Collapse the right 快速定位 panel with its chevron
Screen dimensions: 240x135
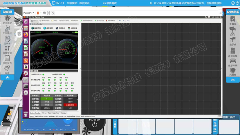pos(233,80)
